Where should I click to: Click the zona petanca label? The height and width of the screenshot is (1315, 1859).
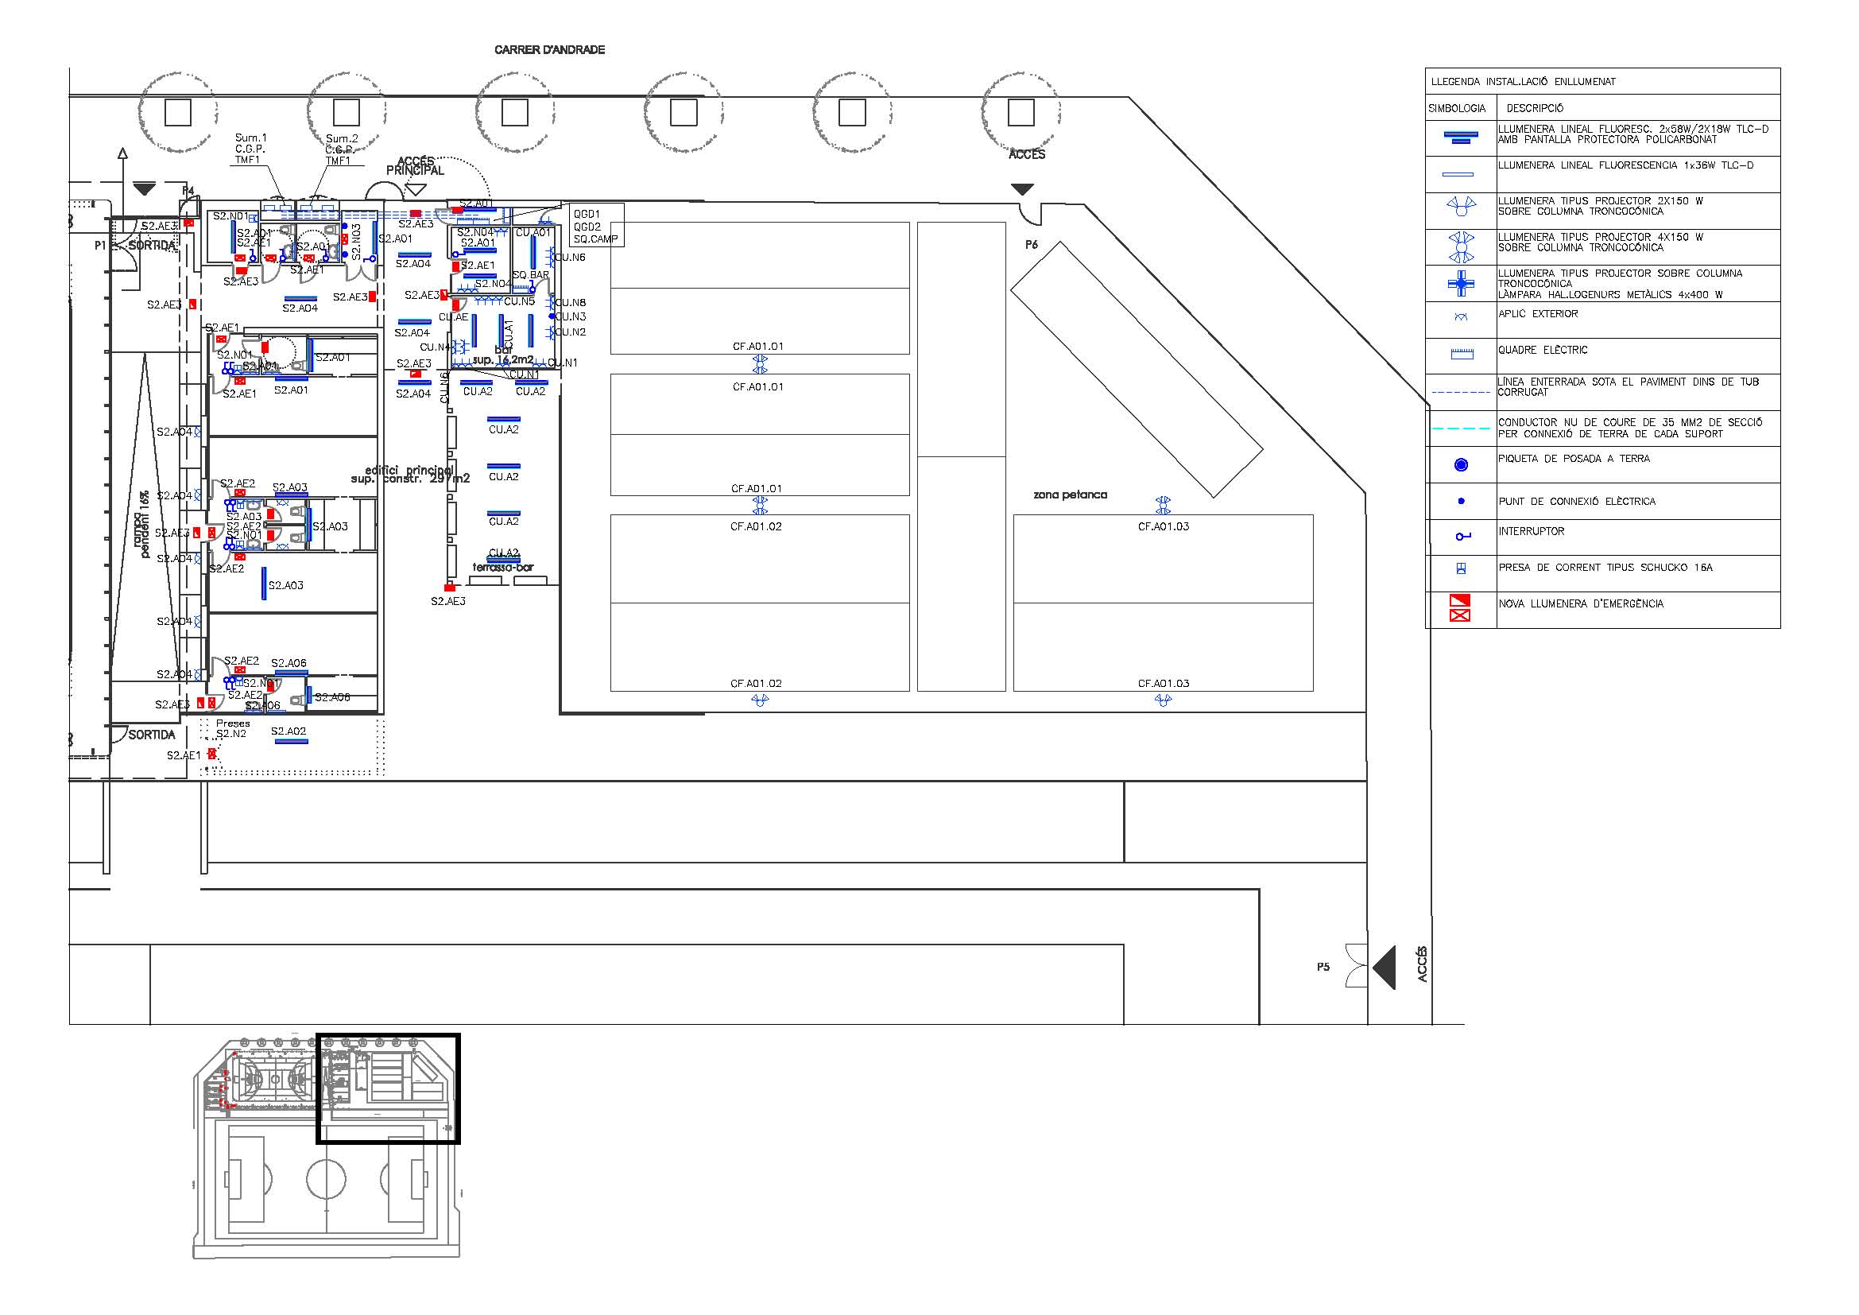pyautogui.click(x=1070, y=495)
